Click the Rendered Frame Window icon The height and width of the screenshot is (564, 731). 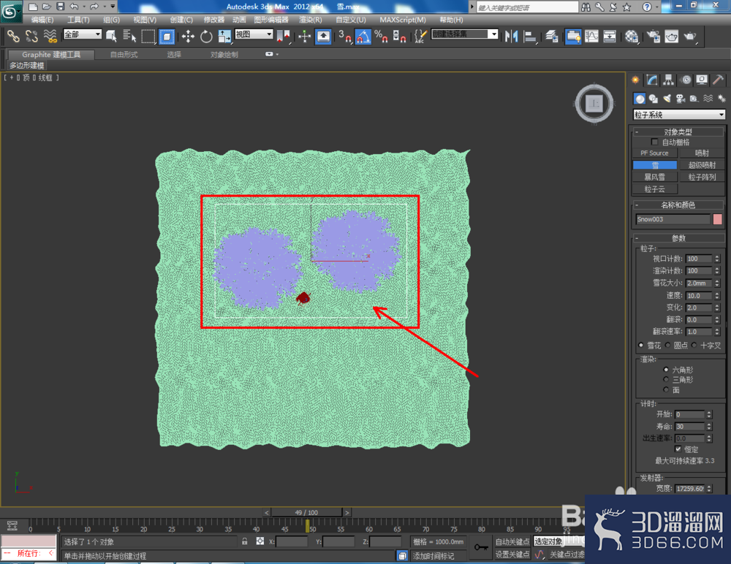pos(671,36)
